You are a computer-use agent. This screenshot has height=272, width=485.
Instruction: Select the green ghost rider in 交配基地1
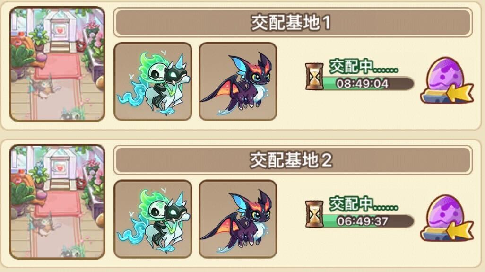[x=153, y=81]
